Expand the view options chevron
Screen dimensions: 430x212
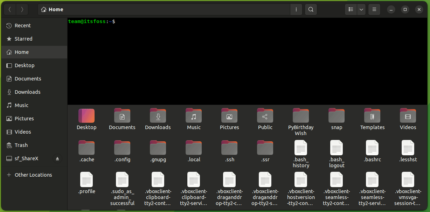[361, 9]
